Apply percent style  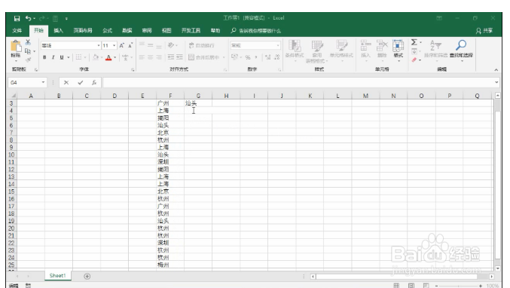click(x=248, y=57)
